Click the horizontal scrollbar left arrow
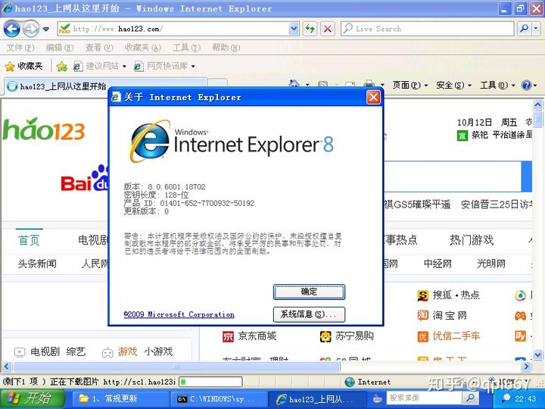This screenshot has height=409, width=545. 7,367
